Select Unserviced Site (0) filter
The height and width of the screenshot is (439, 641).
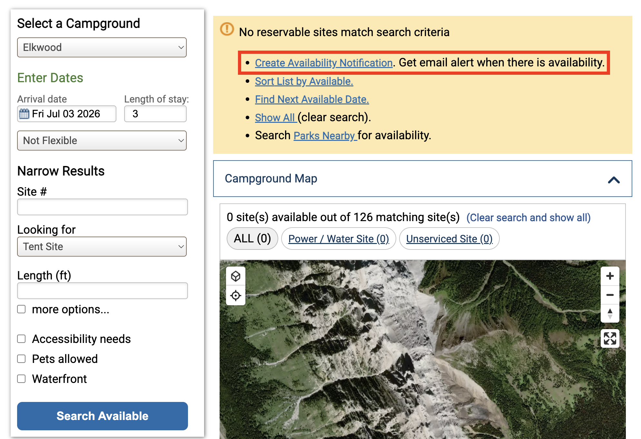449,239
